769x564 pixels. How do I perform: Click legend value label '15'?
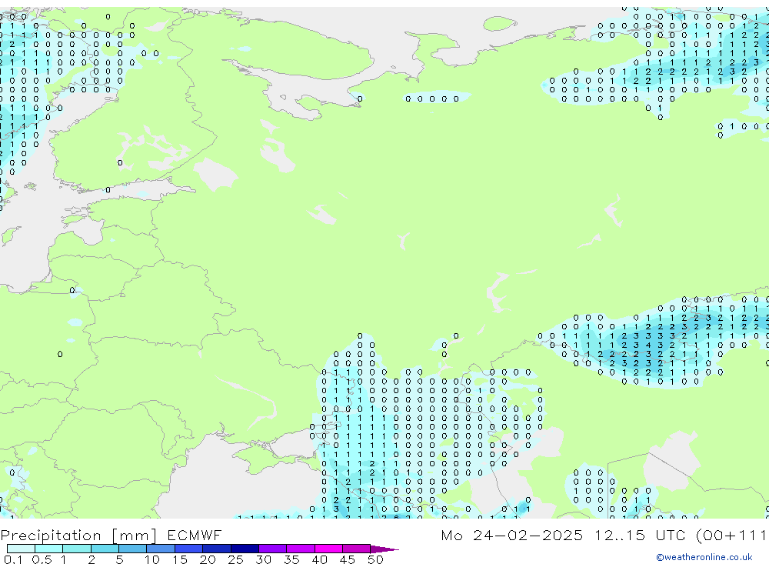[x=179, y=559]
